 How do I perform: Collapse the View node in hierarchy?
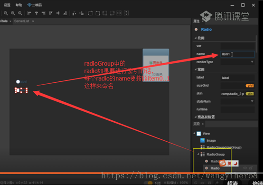(x=194, y=134)
